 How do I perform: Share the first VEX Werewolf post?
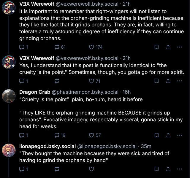tap(168, 47)
